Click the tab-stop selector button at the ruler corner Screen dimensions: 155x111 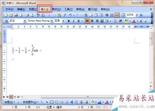point(5,27)
